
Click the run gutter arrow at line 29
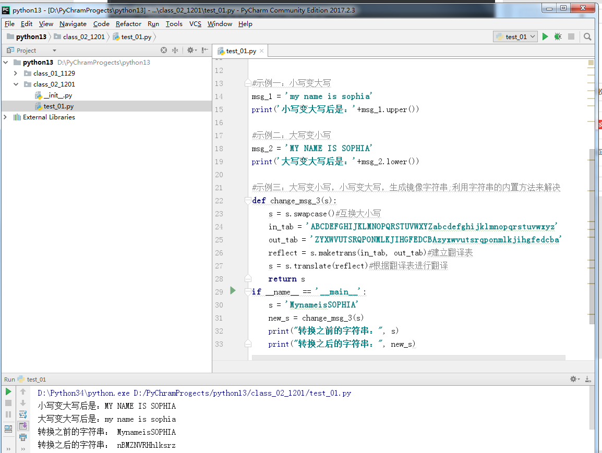pyautogui.click(x=233, y=291)
